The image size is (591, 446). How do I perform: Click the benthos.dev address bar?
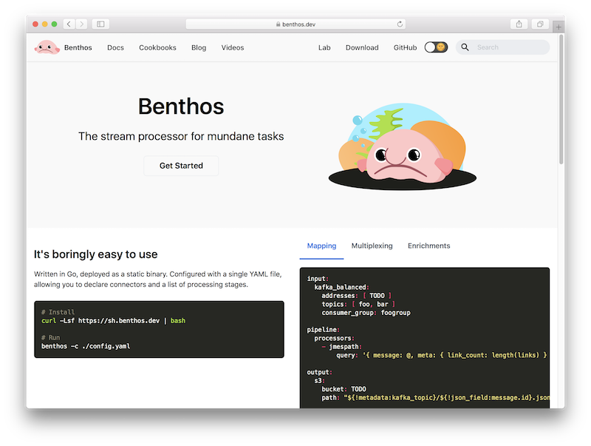click(x=295, y=24)
